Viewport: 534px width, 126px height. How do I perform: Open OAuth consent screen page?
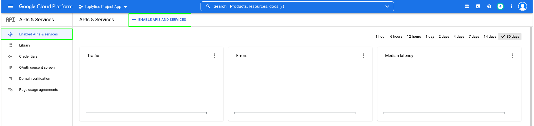(37, 68)
